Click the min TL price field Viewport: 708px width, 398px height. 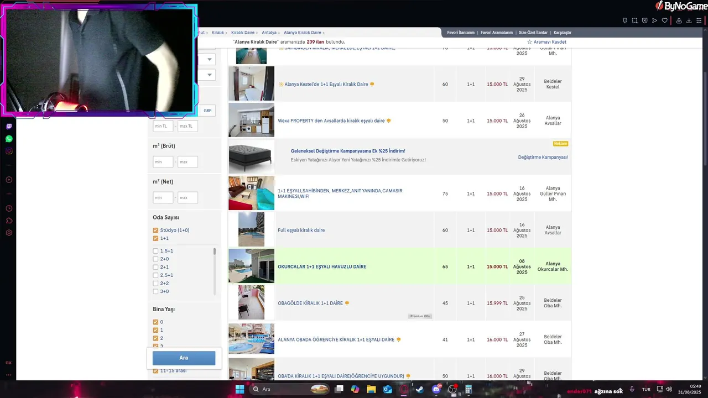(x=163, y=126)
